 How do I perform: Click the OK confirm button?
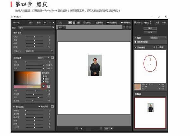point(150,28)
